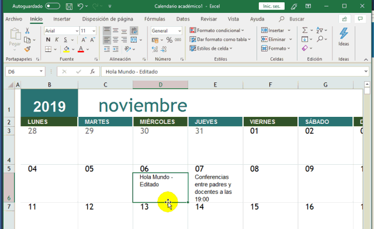Switch to Insertar tab
Image resolution: width=374 pixels, height=229 pixels.
point(62,19)
